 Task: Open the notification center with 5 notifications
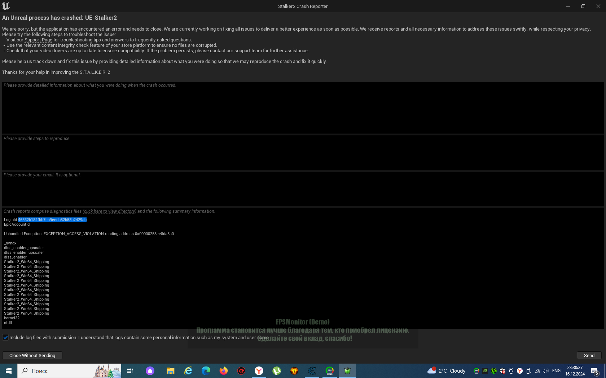tap(595, 371)
